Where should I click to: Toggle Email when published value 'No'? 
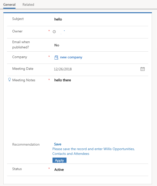[x=57, y=45]
